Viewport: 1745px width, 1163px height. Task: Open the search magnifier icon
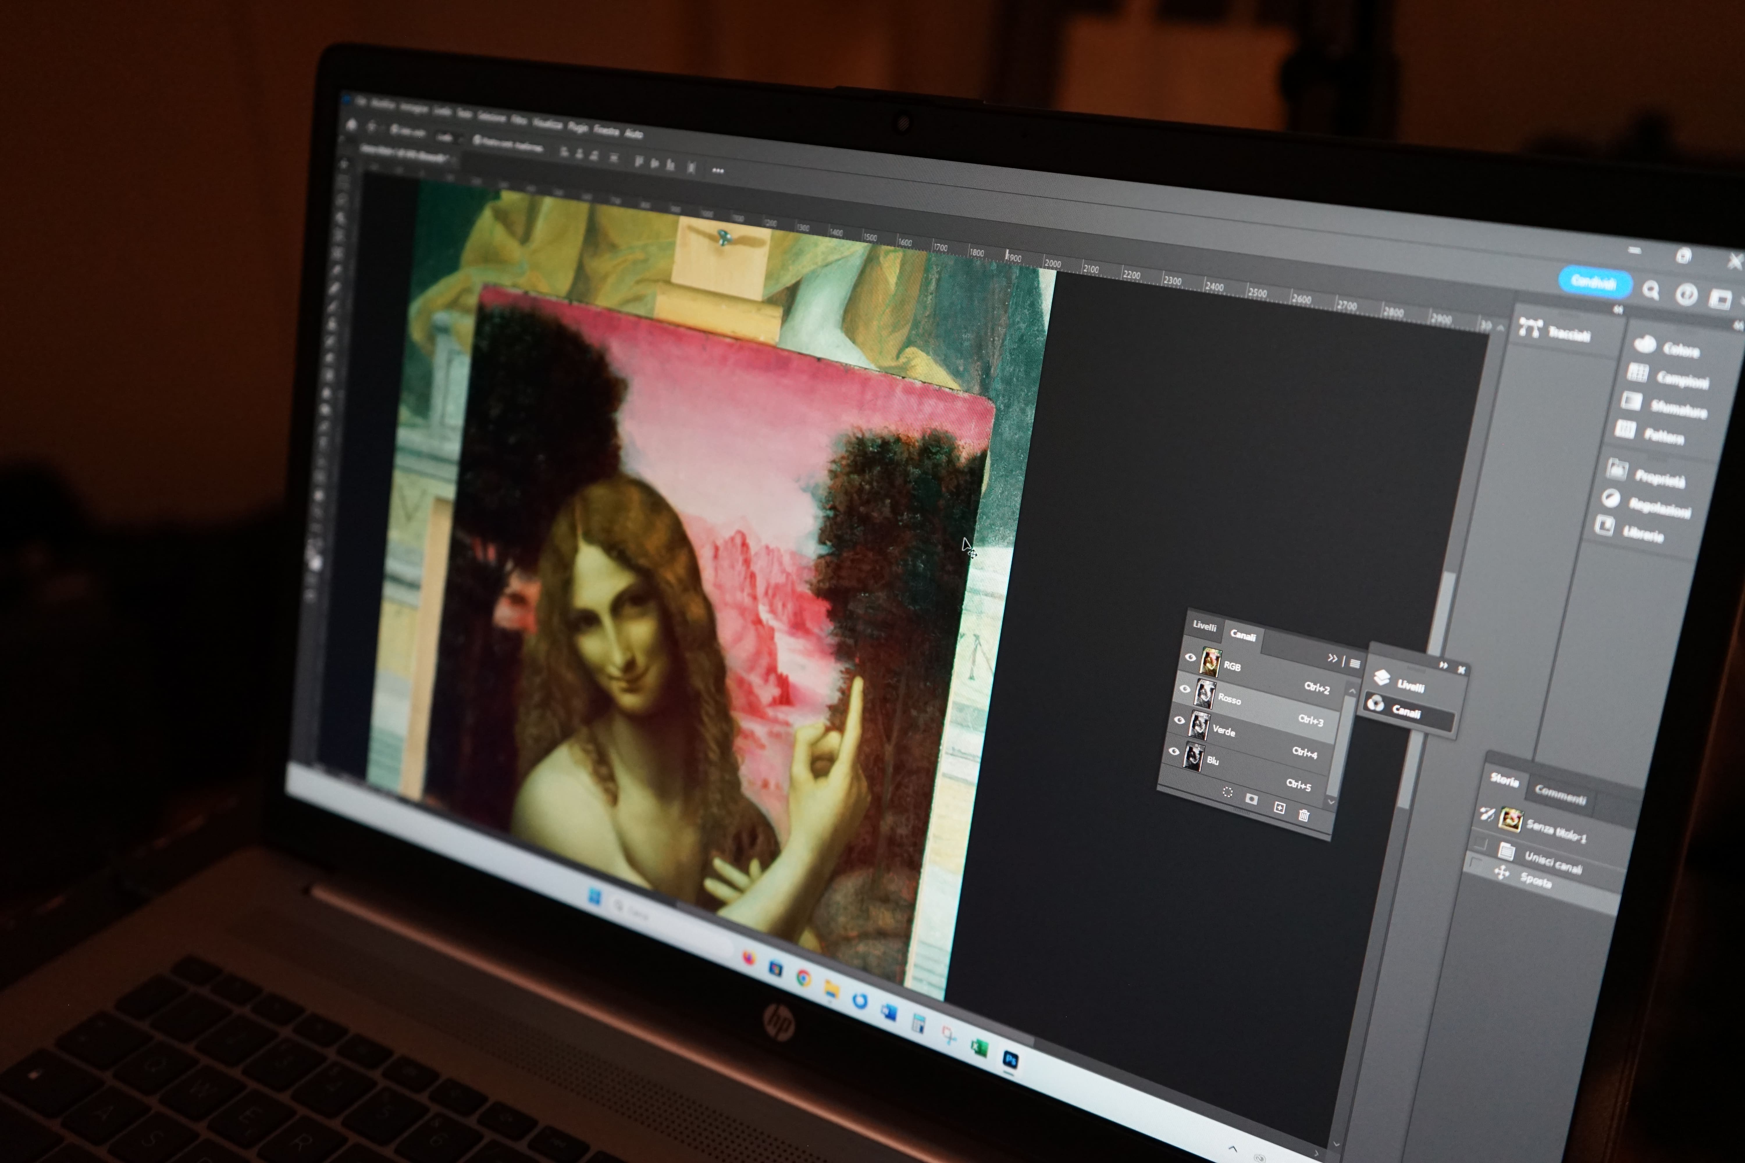click(x=1651, y=289)
